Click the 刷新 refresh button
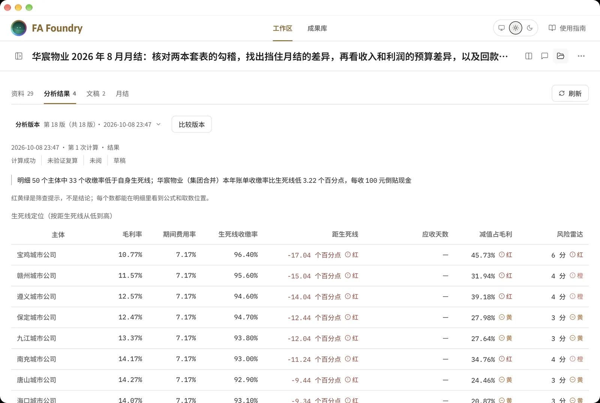 click(570, 93)
